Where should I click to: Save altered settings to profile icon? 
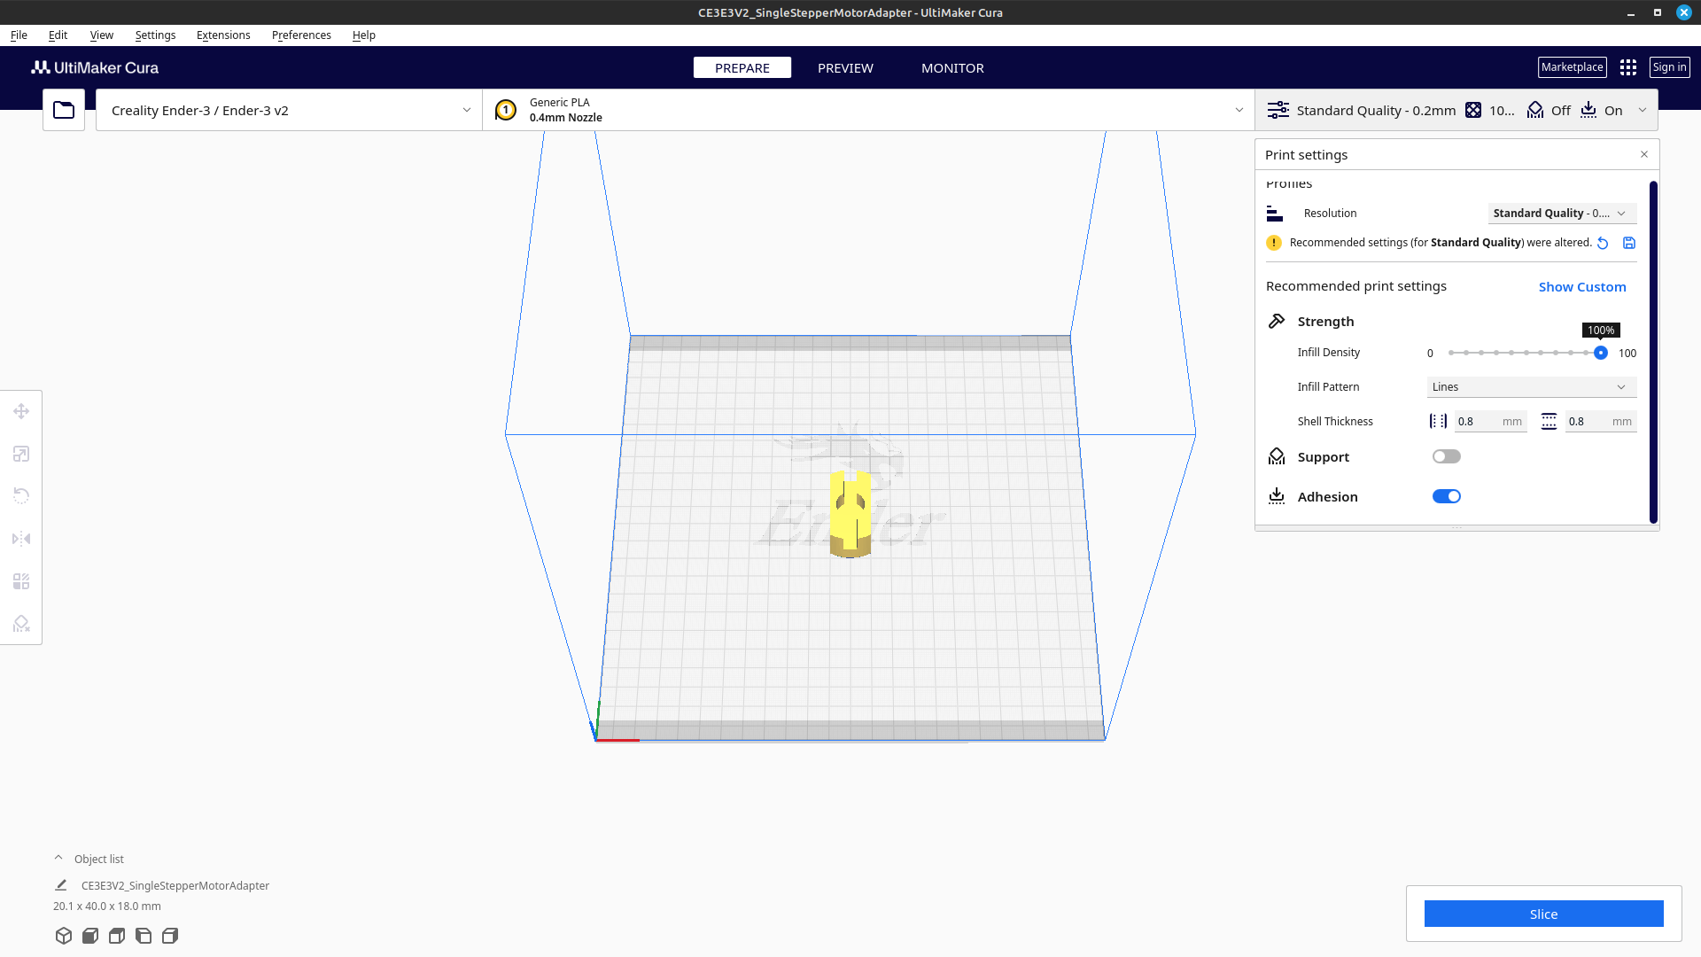coord(1629,243)
